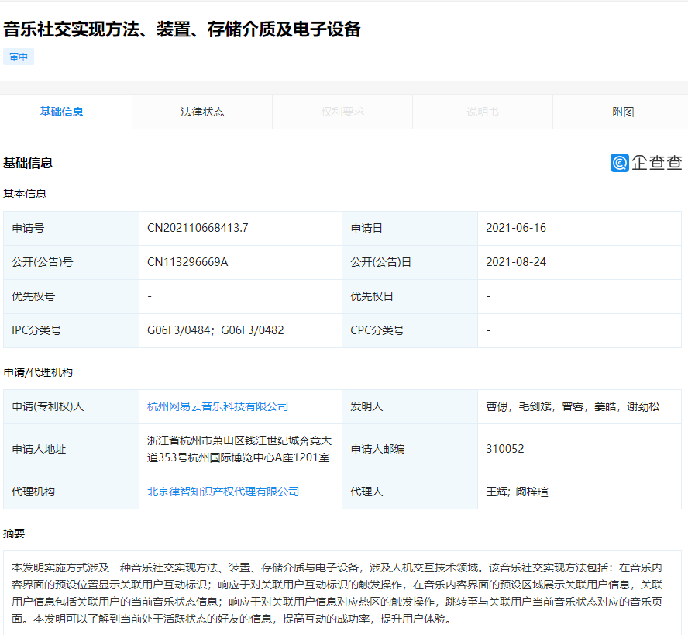The width and height of the screenshot is (688, 635).
Task: Click the 审中 status tag
Action: tap(19, 57)
